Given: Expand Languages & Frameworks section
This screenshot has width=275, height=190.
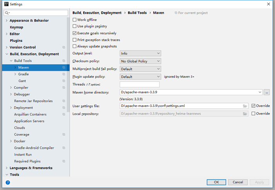Looking at the screenshot, I should point(7,168).
